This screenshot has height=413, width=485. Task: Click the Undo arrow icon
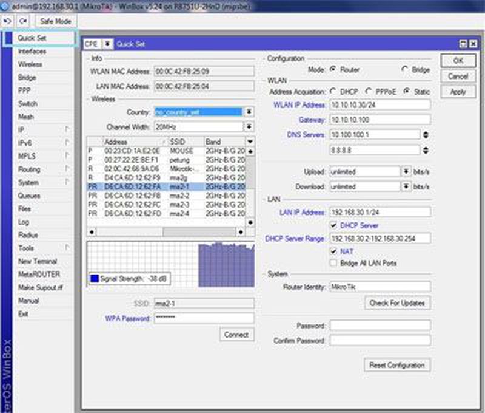pyautogui.click(x=7, y=21)
